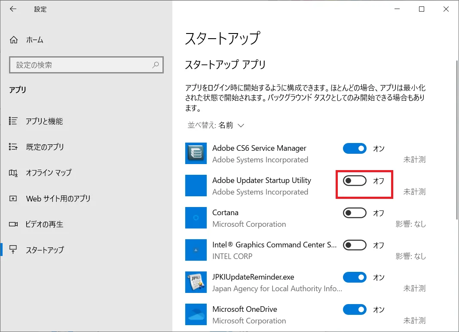Viewport: 459px width, 332px height.
Task: Click 未計測 in Adobe CS6 row
Action: (414, 159)
